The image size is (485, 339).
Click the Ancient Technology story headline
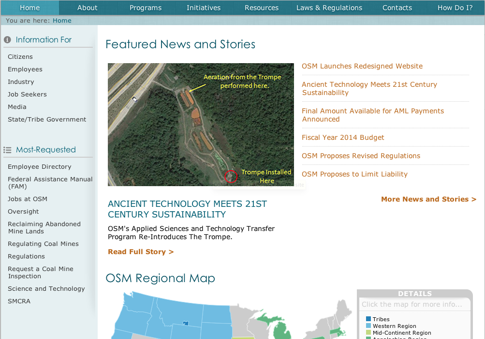coord(188,209)
